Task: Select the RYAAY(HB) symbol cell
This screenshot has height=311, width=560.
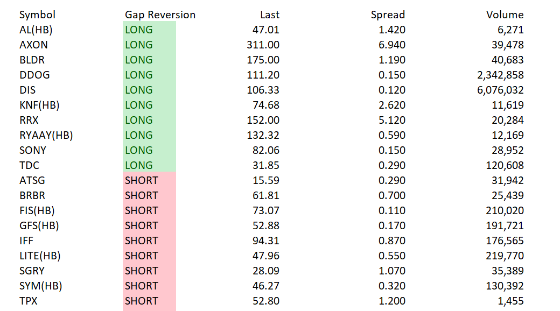Action: pos(46,135)
